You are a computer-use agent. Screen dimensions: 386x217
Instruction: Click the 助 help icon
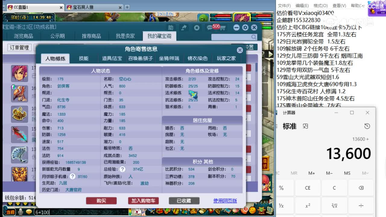click(171, 27)
